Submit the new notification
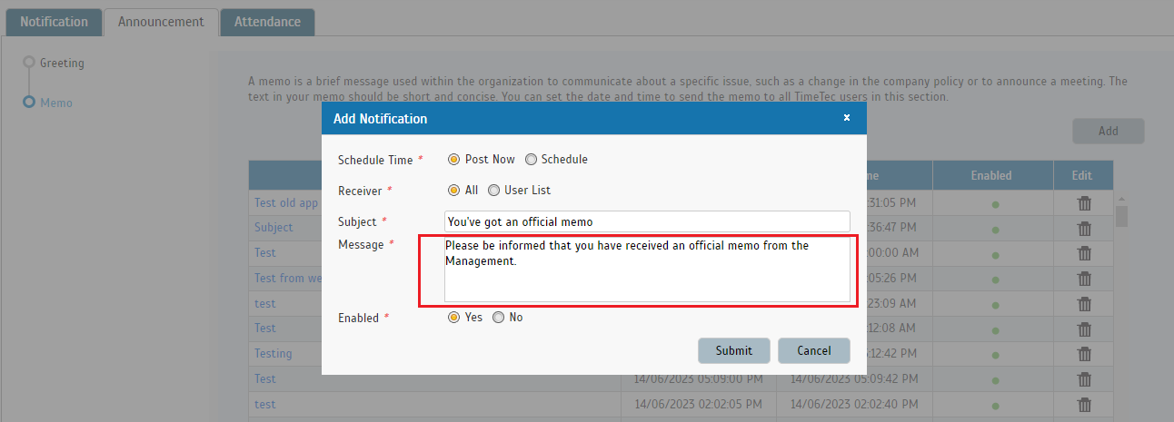 click(x=733, y=351)
